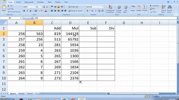This screenshot has width=179, height=100.
Task: Open the Review tab
Action: click(58, 2)
